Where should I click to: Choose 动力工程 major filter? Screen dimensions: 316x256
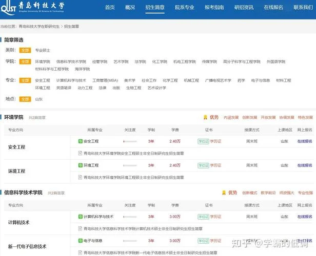click(x=85, y=88)
